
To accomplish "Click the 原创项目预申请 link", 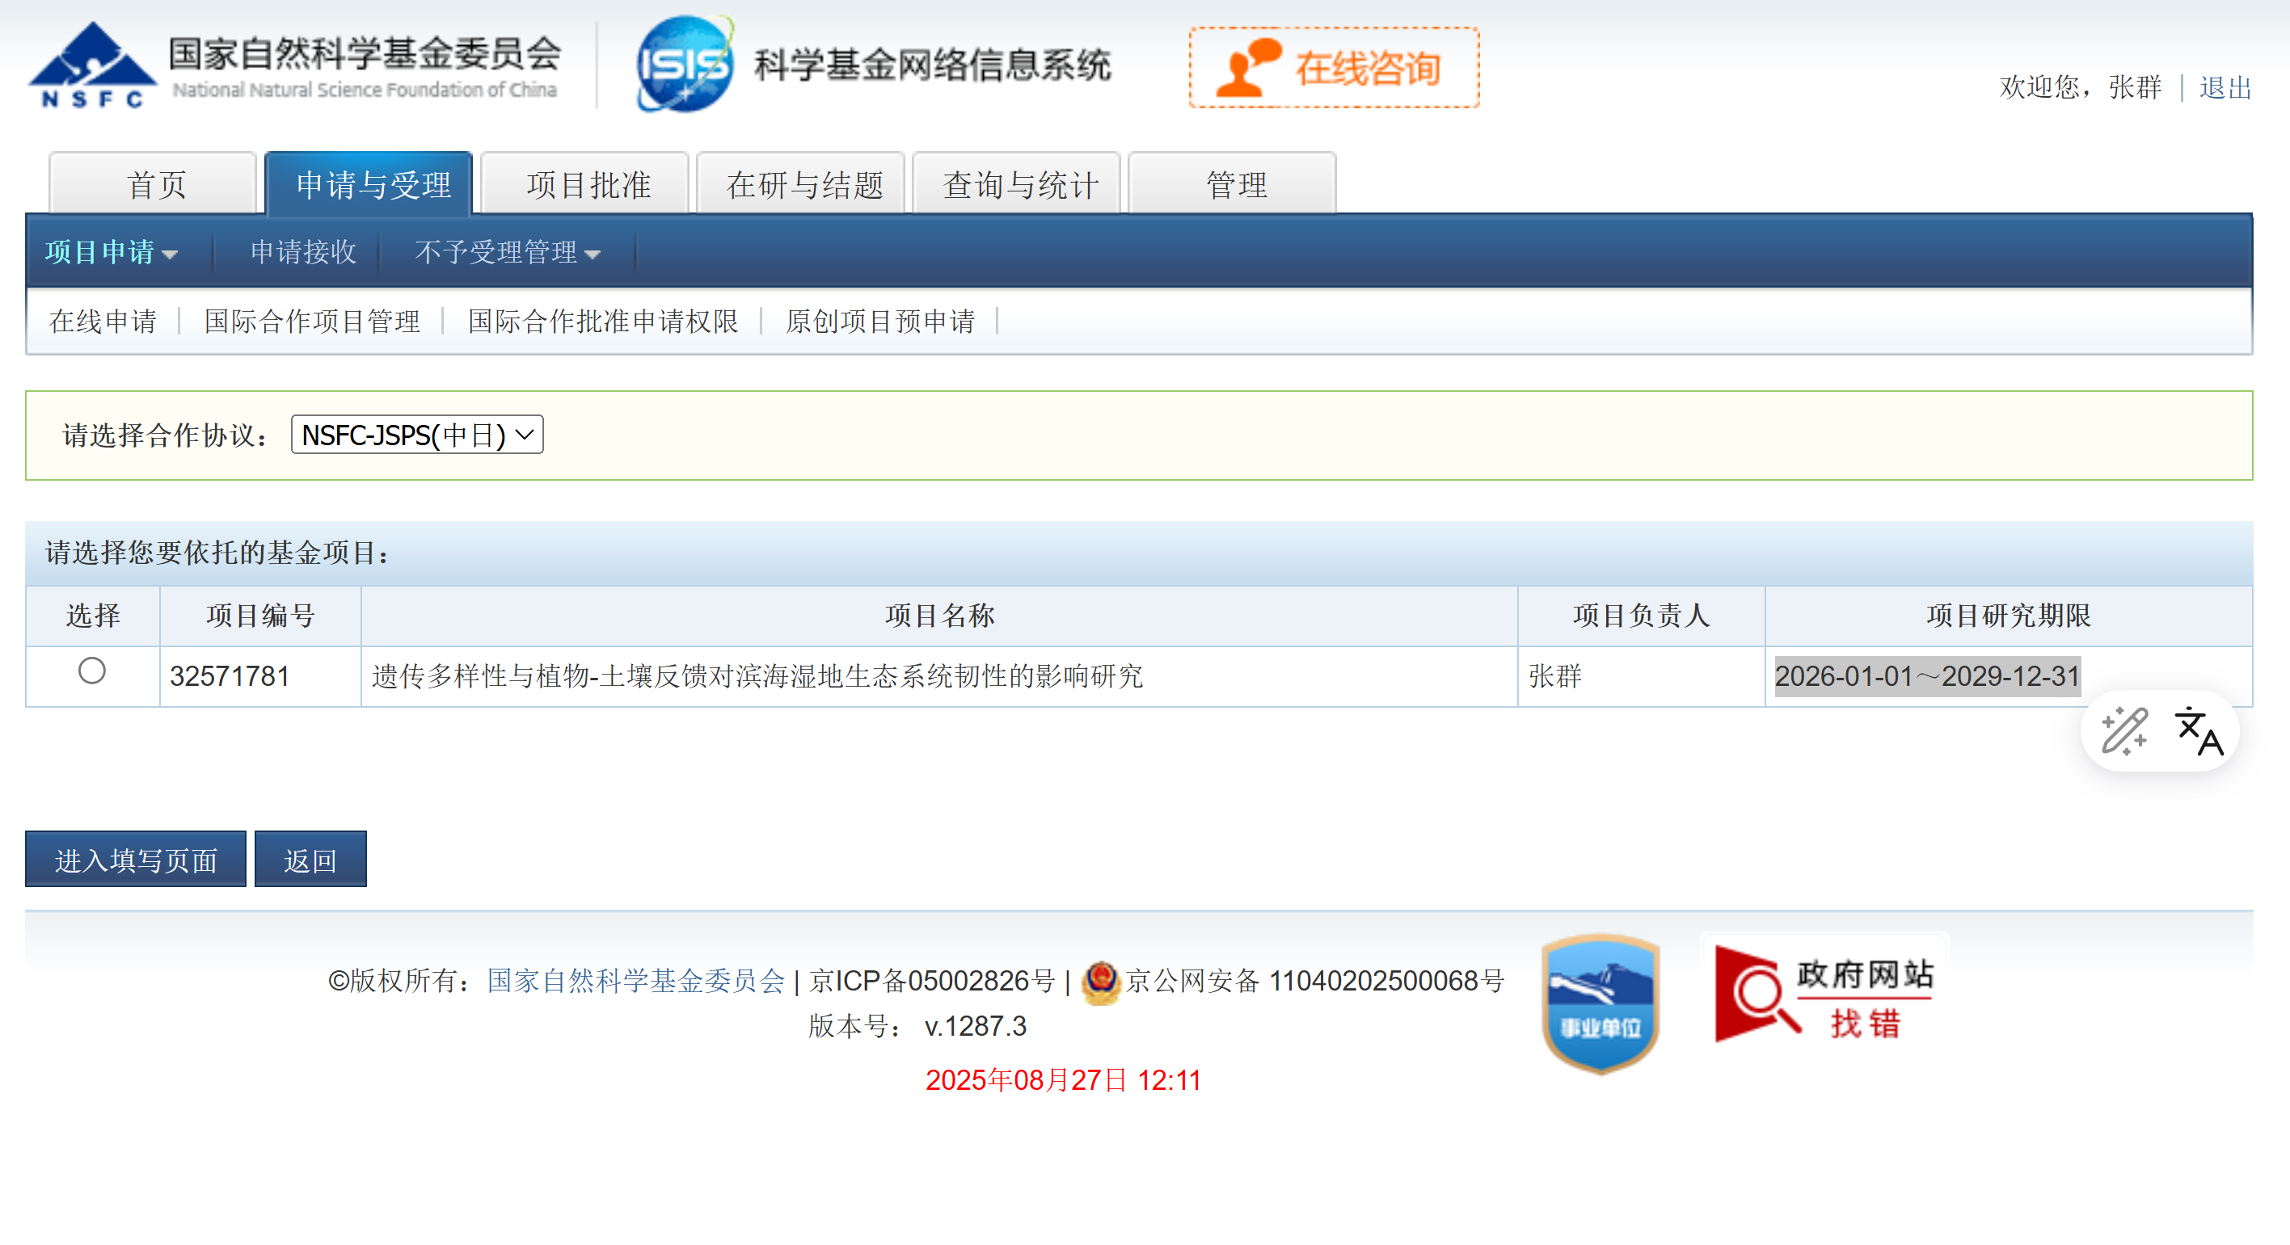I will [879, 321].
